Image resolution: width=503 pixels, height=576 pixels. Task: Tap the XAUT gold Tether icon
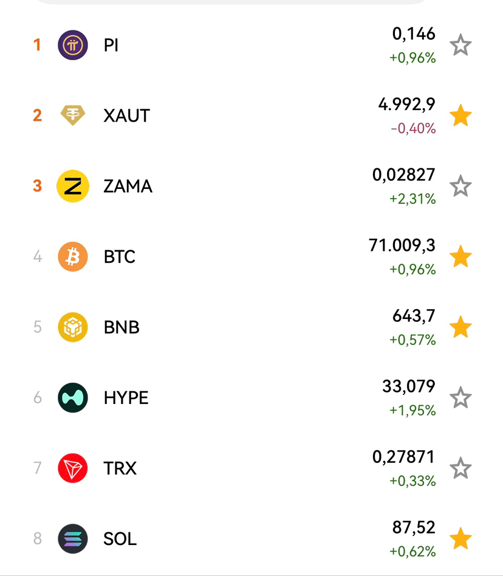click(x=73, y=115)
